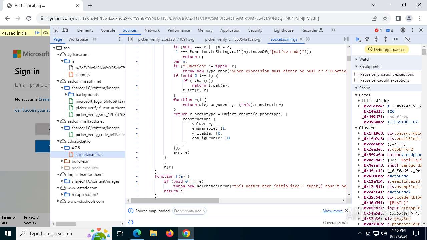Viewport: 427px width, 240px height.
Task: Expand the backgrounds folder
Action: coord(66,94)
